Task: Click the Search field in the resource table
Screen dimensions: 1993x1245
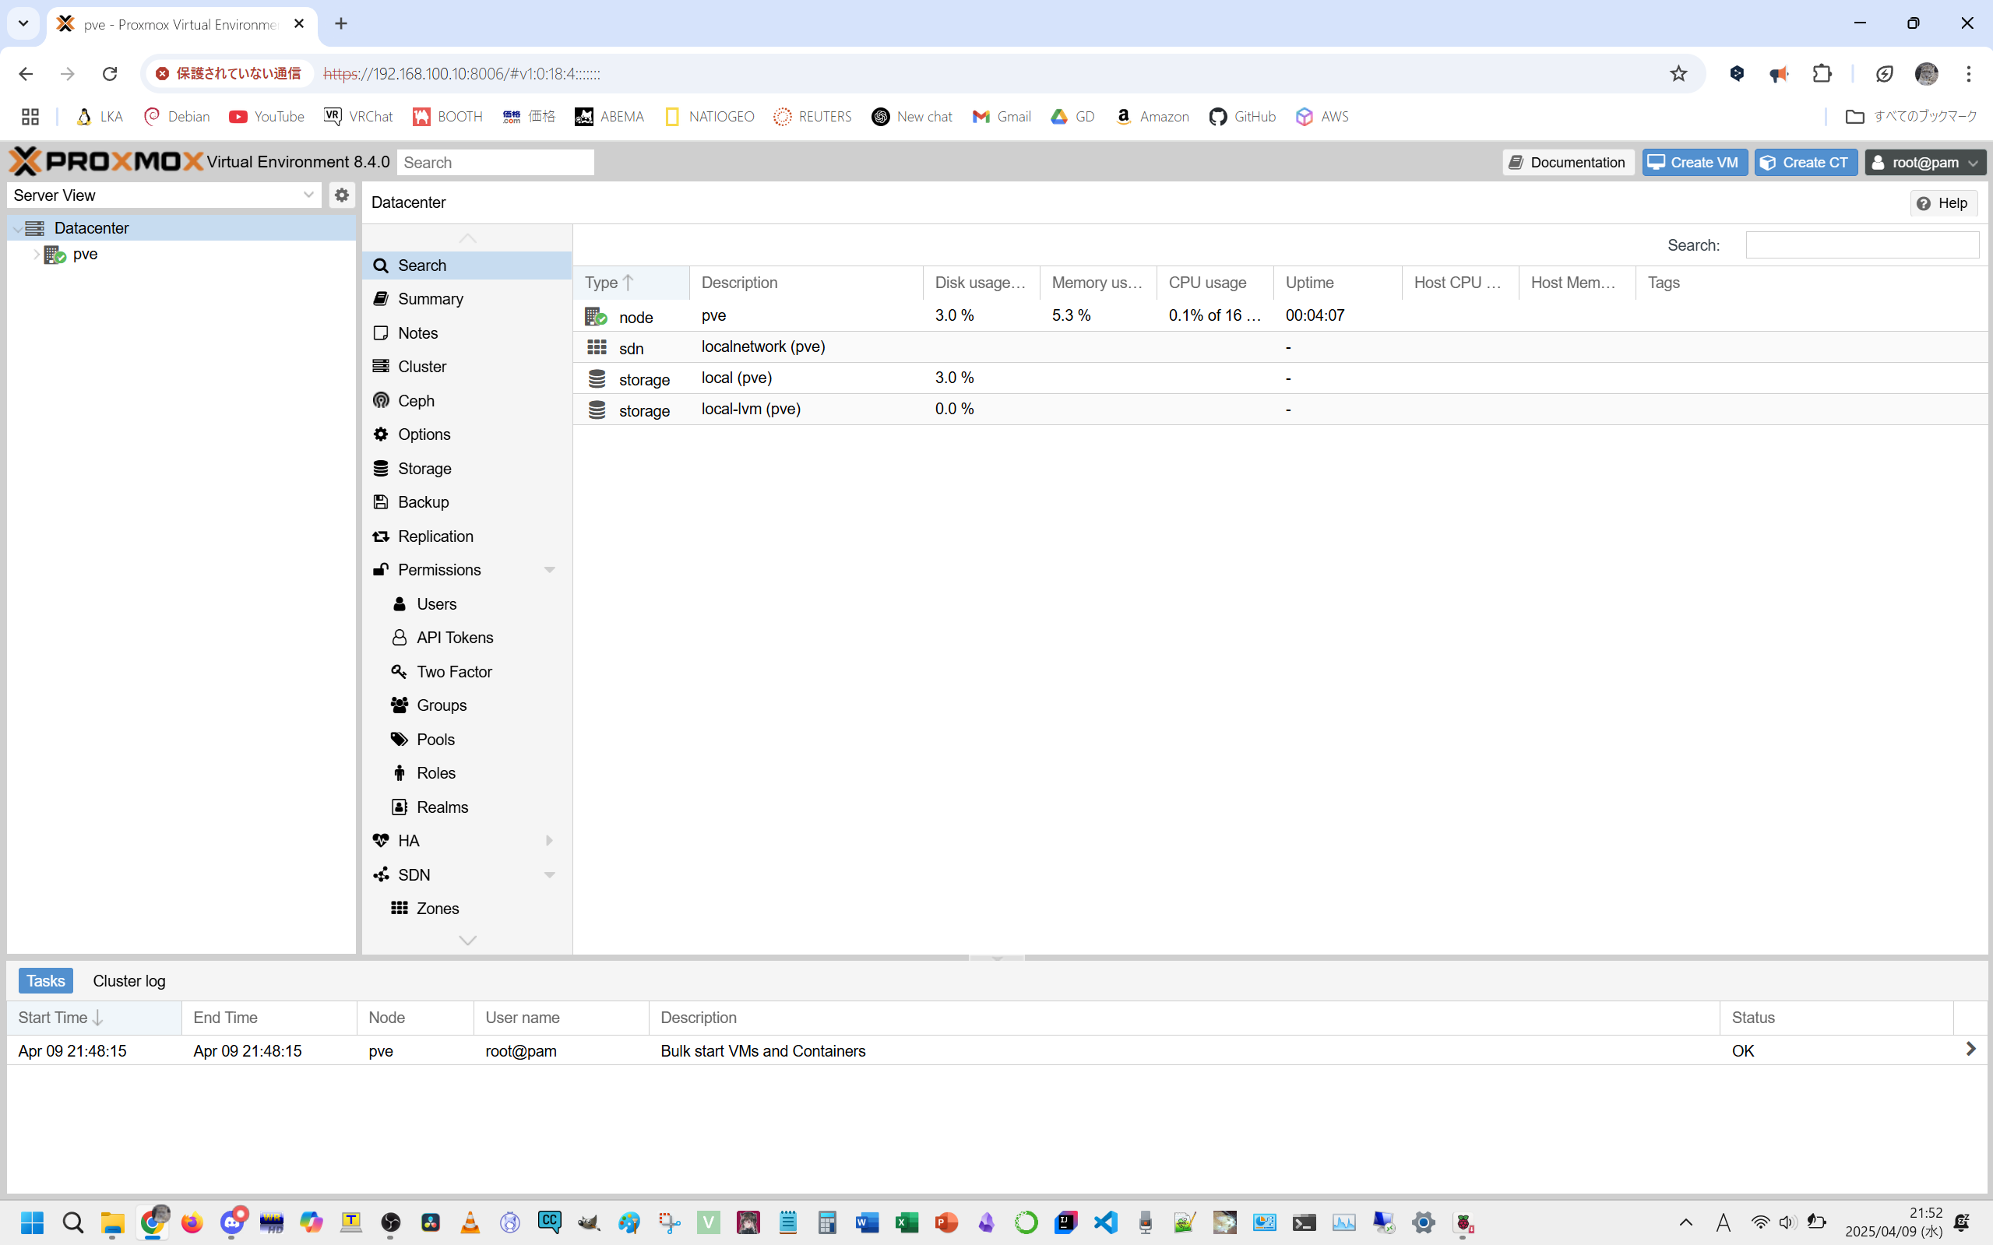Action: coord(1861,244)
